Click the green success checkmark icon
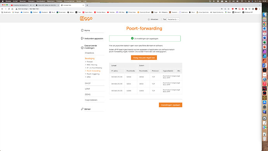The height and width of the screenshot is (151, 268). coord(132,39)
